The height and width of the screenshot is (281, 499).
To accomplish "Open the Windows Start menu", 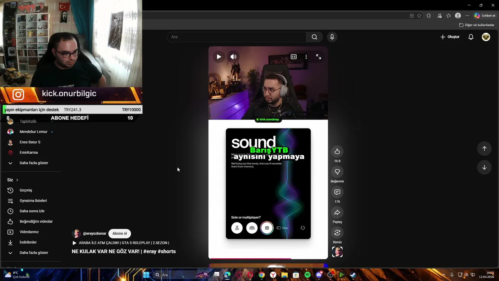I will pyautogui.click(x=146, y=275).
